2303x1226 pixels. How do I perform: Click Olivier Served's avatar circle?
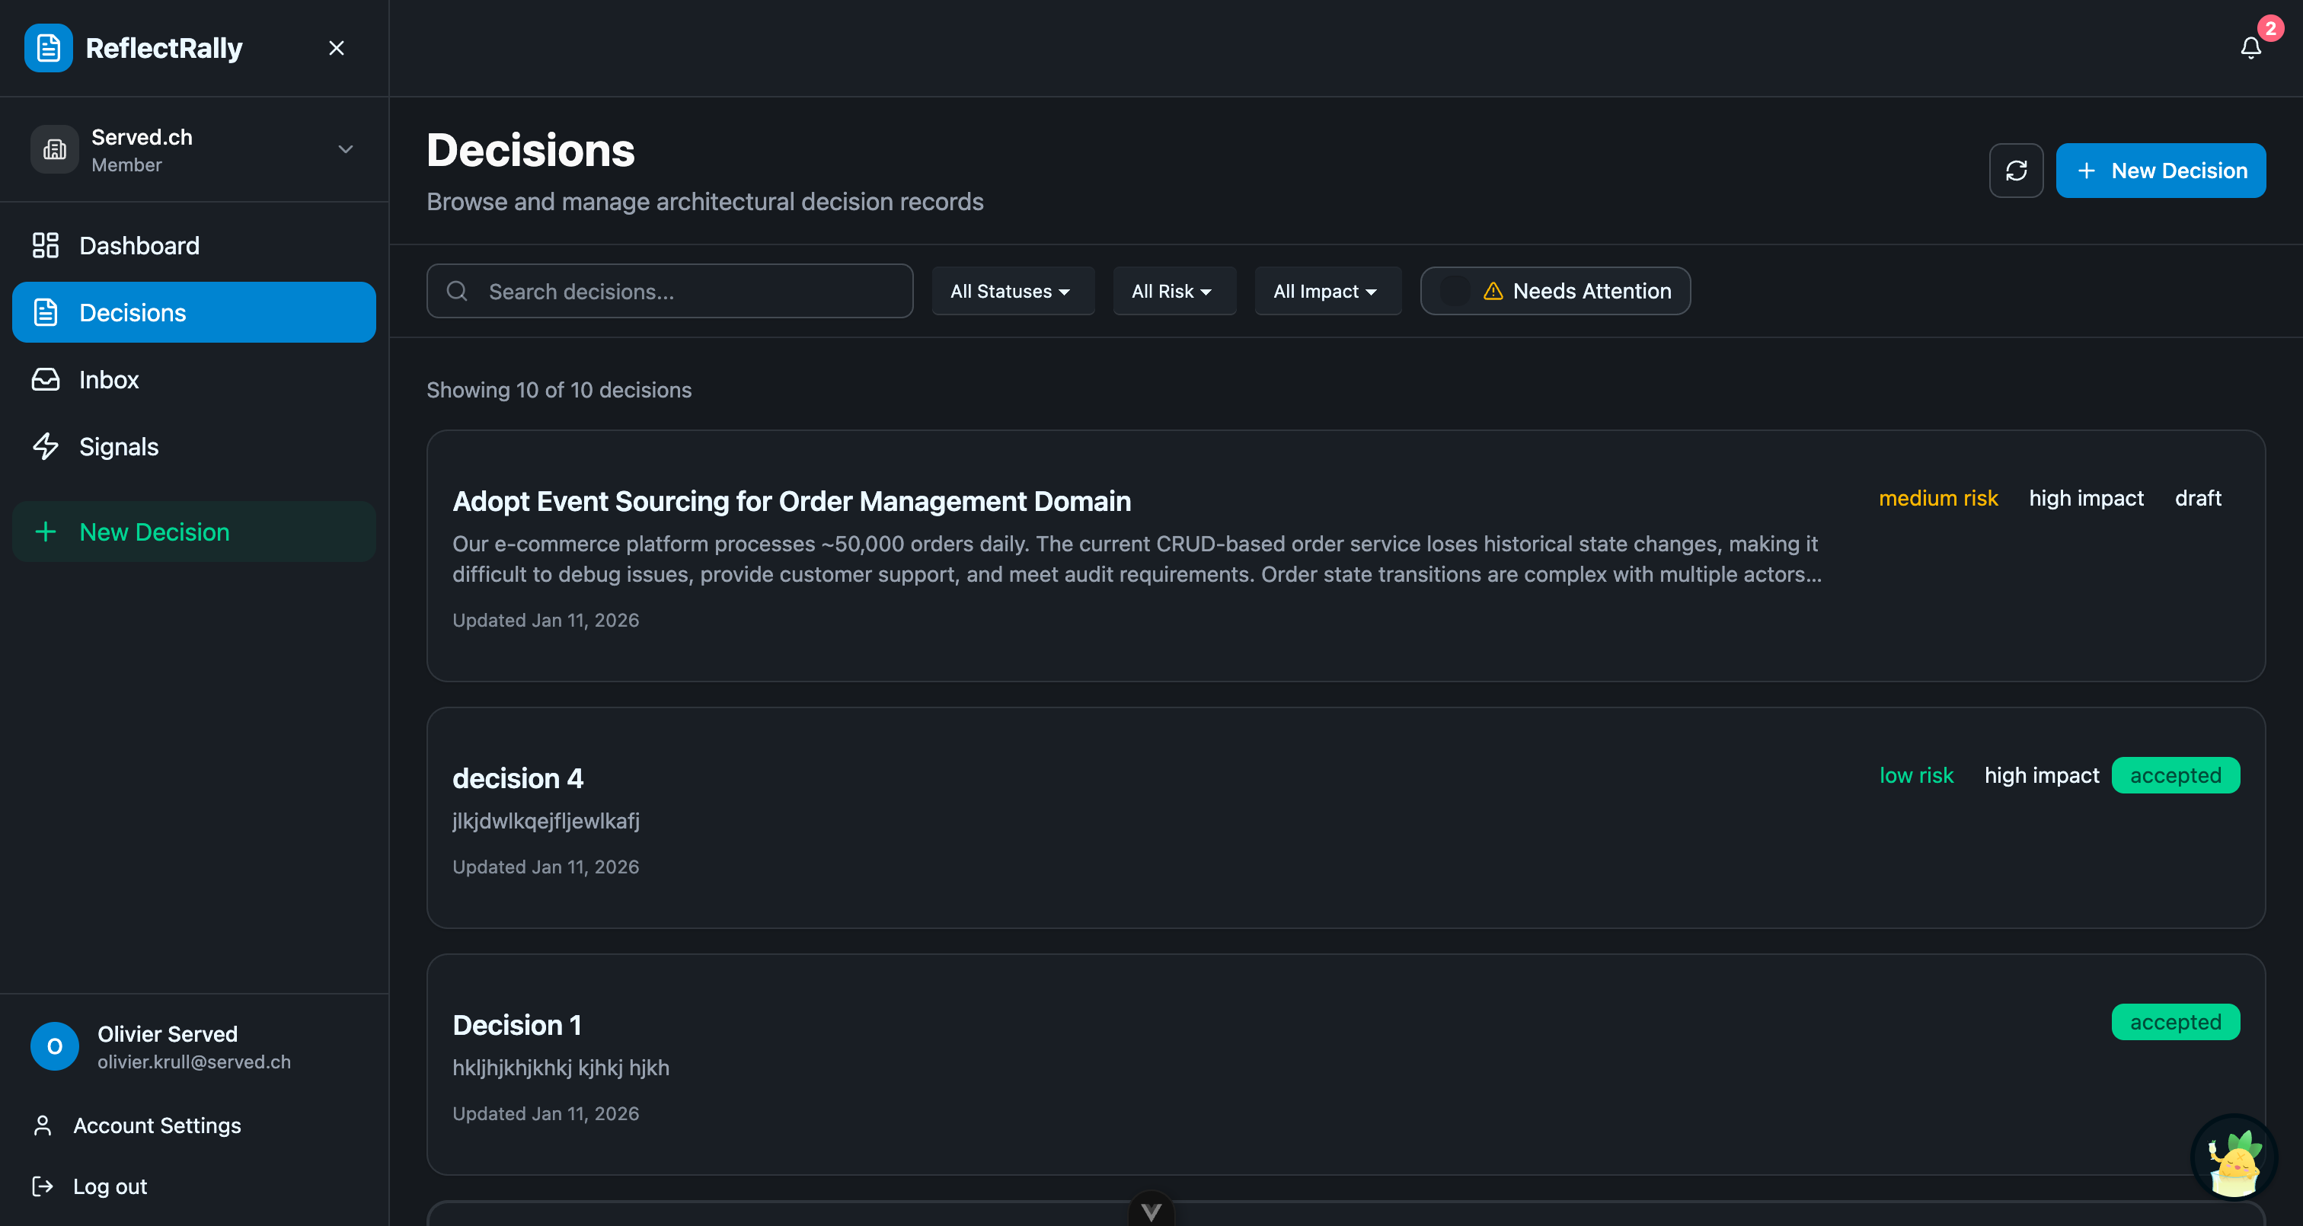[x=55, y=1046]
